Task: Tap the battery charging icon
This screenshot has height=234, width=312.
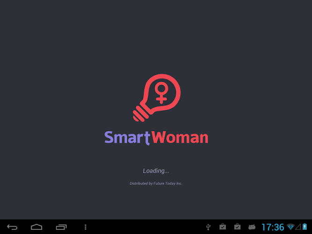Action: [305, 227]
